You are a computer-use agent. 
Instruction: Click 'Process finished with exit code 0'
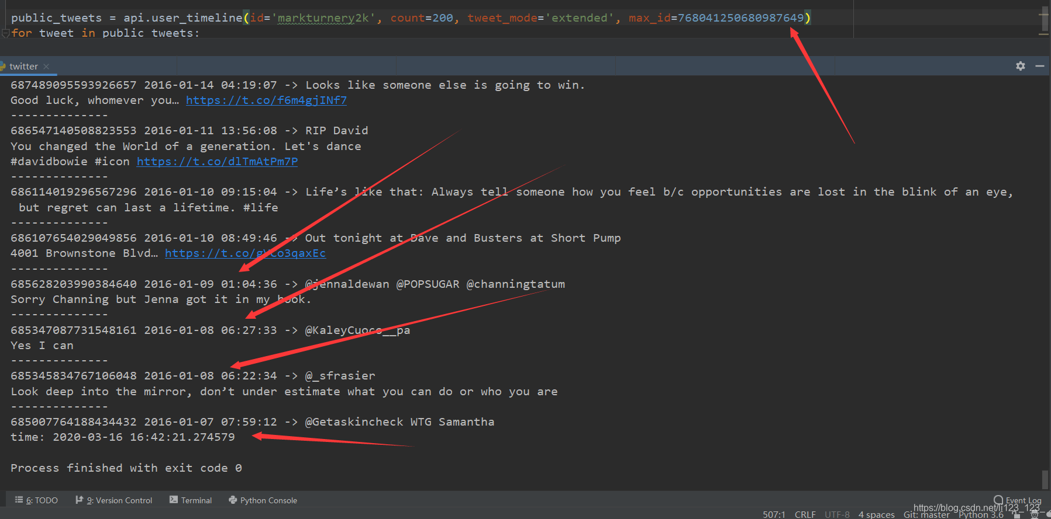[x=126, y=468]
